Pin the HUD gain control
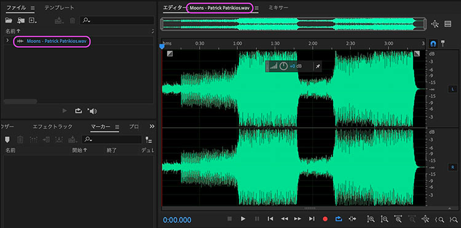This screenshot has height=228, width=461. (318, 66)
